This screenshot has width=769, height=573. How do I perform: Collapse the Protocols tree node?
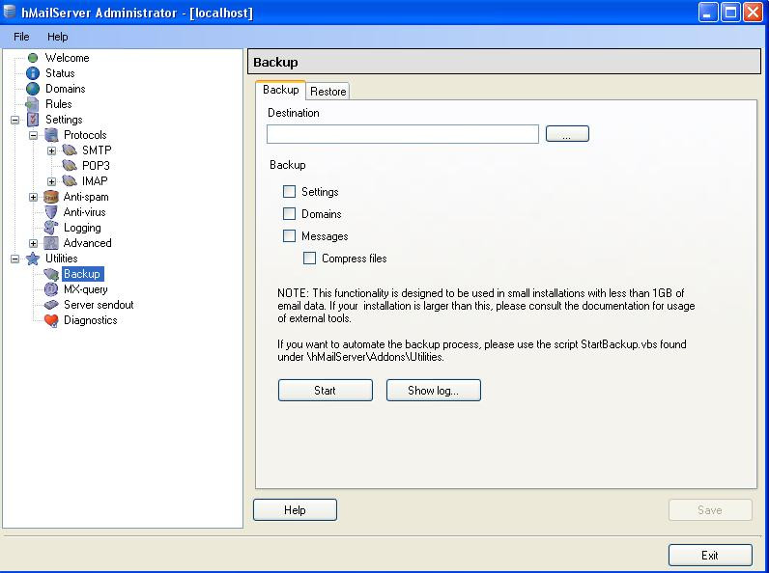click(34, 135)
